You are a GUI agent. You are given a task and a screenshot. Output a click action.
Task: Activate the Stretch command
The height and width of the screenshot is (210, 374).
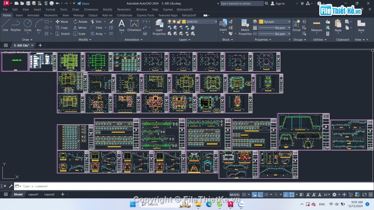coord(63,34)
